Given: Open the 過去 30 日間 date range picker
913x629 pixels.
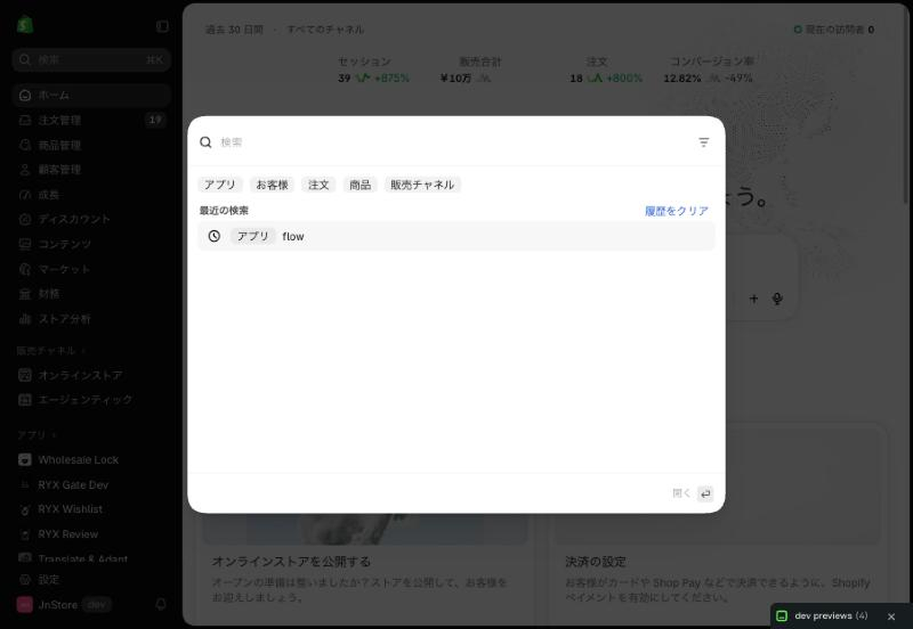Looking at the screenshot, I should [x=235, y=30].
